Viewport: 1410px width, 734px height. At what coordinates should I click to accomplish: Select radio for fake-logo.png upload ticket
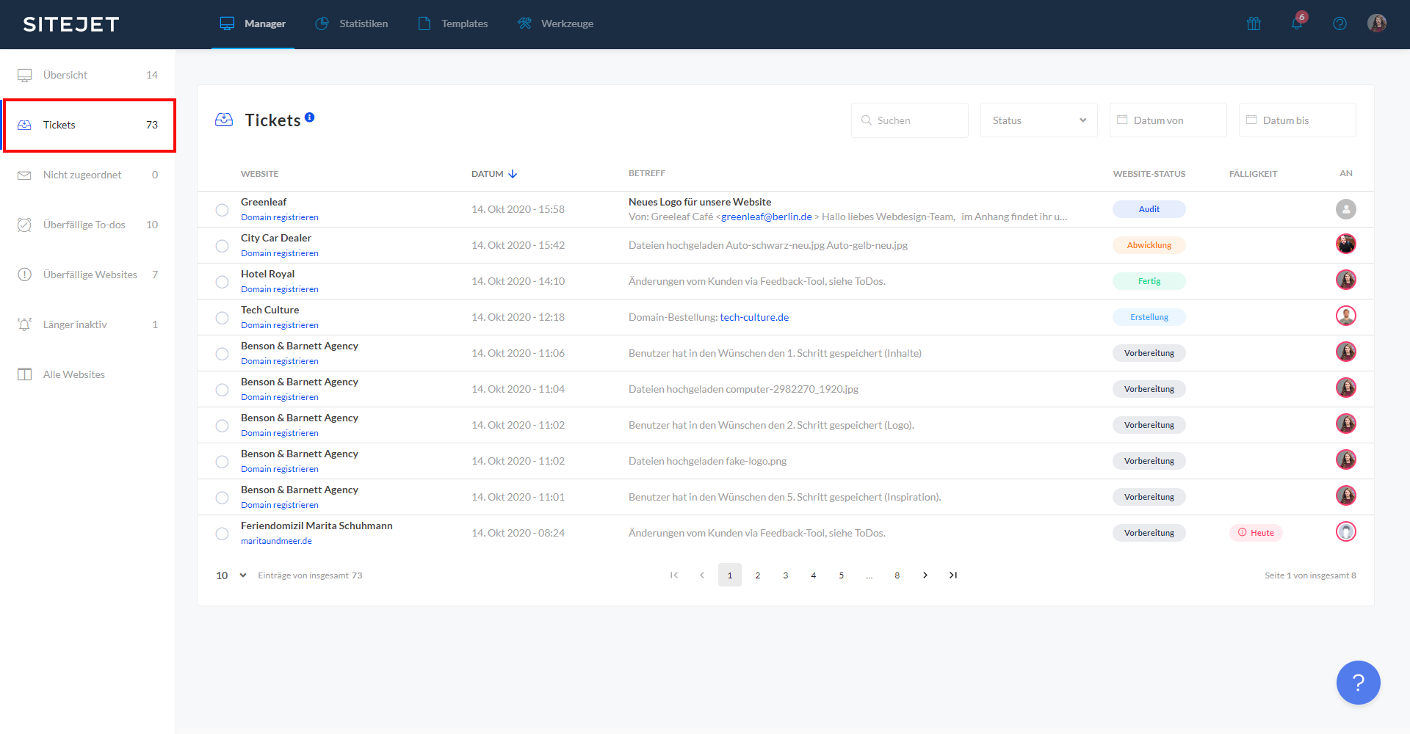[222, 462]
